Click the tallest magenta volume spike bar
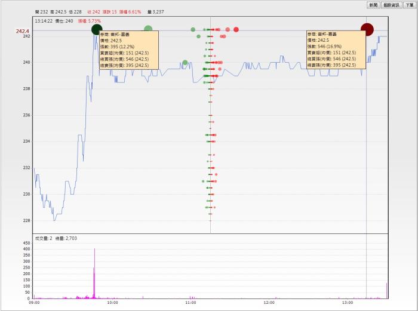The image size is (418, 311). 94,273
